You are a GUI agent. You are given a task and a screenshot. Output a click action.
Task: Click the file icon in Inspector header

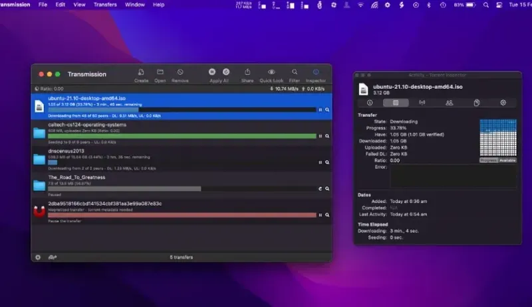click(363, 89)
